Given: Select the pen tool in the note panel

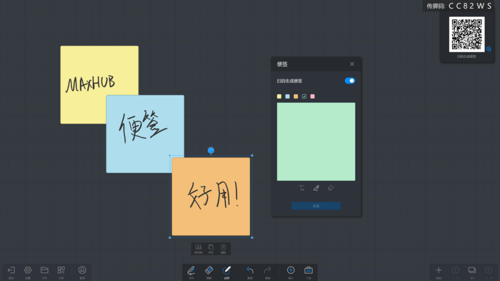Looking at the screenshot, I should pyautogui.click(x=316, y=188).
